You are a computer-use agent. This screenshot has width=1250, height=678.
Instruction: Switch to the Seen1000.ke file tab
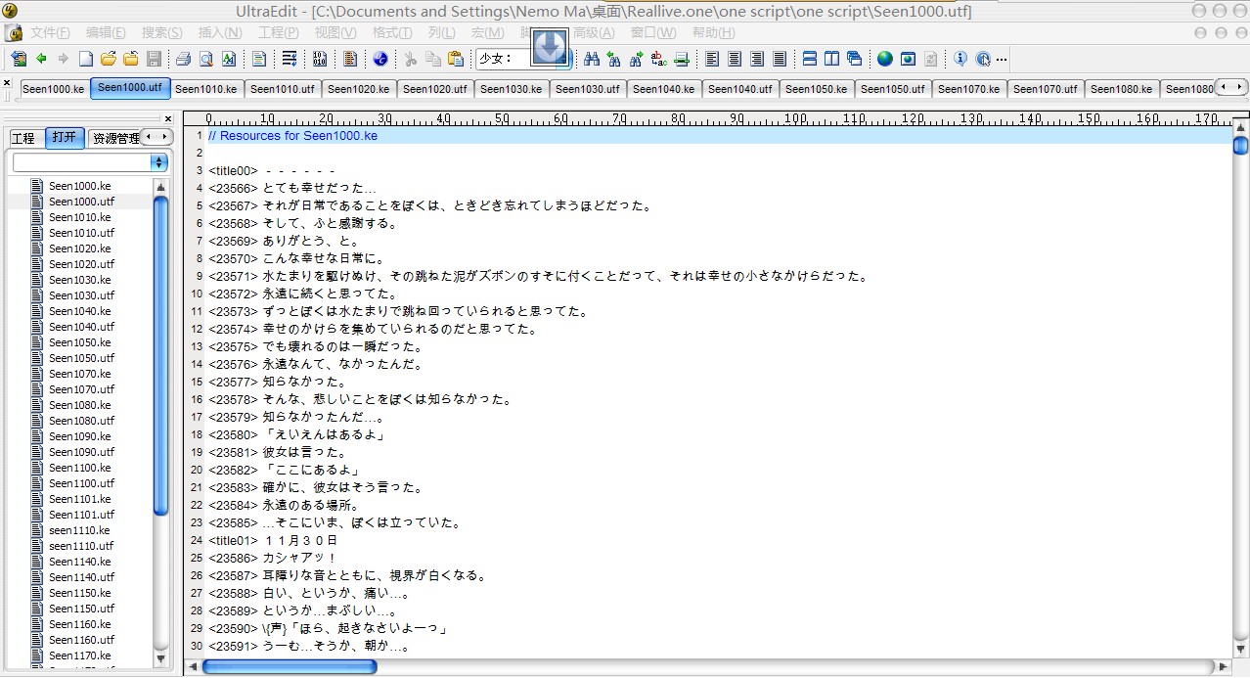click(x=54, y=89)
